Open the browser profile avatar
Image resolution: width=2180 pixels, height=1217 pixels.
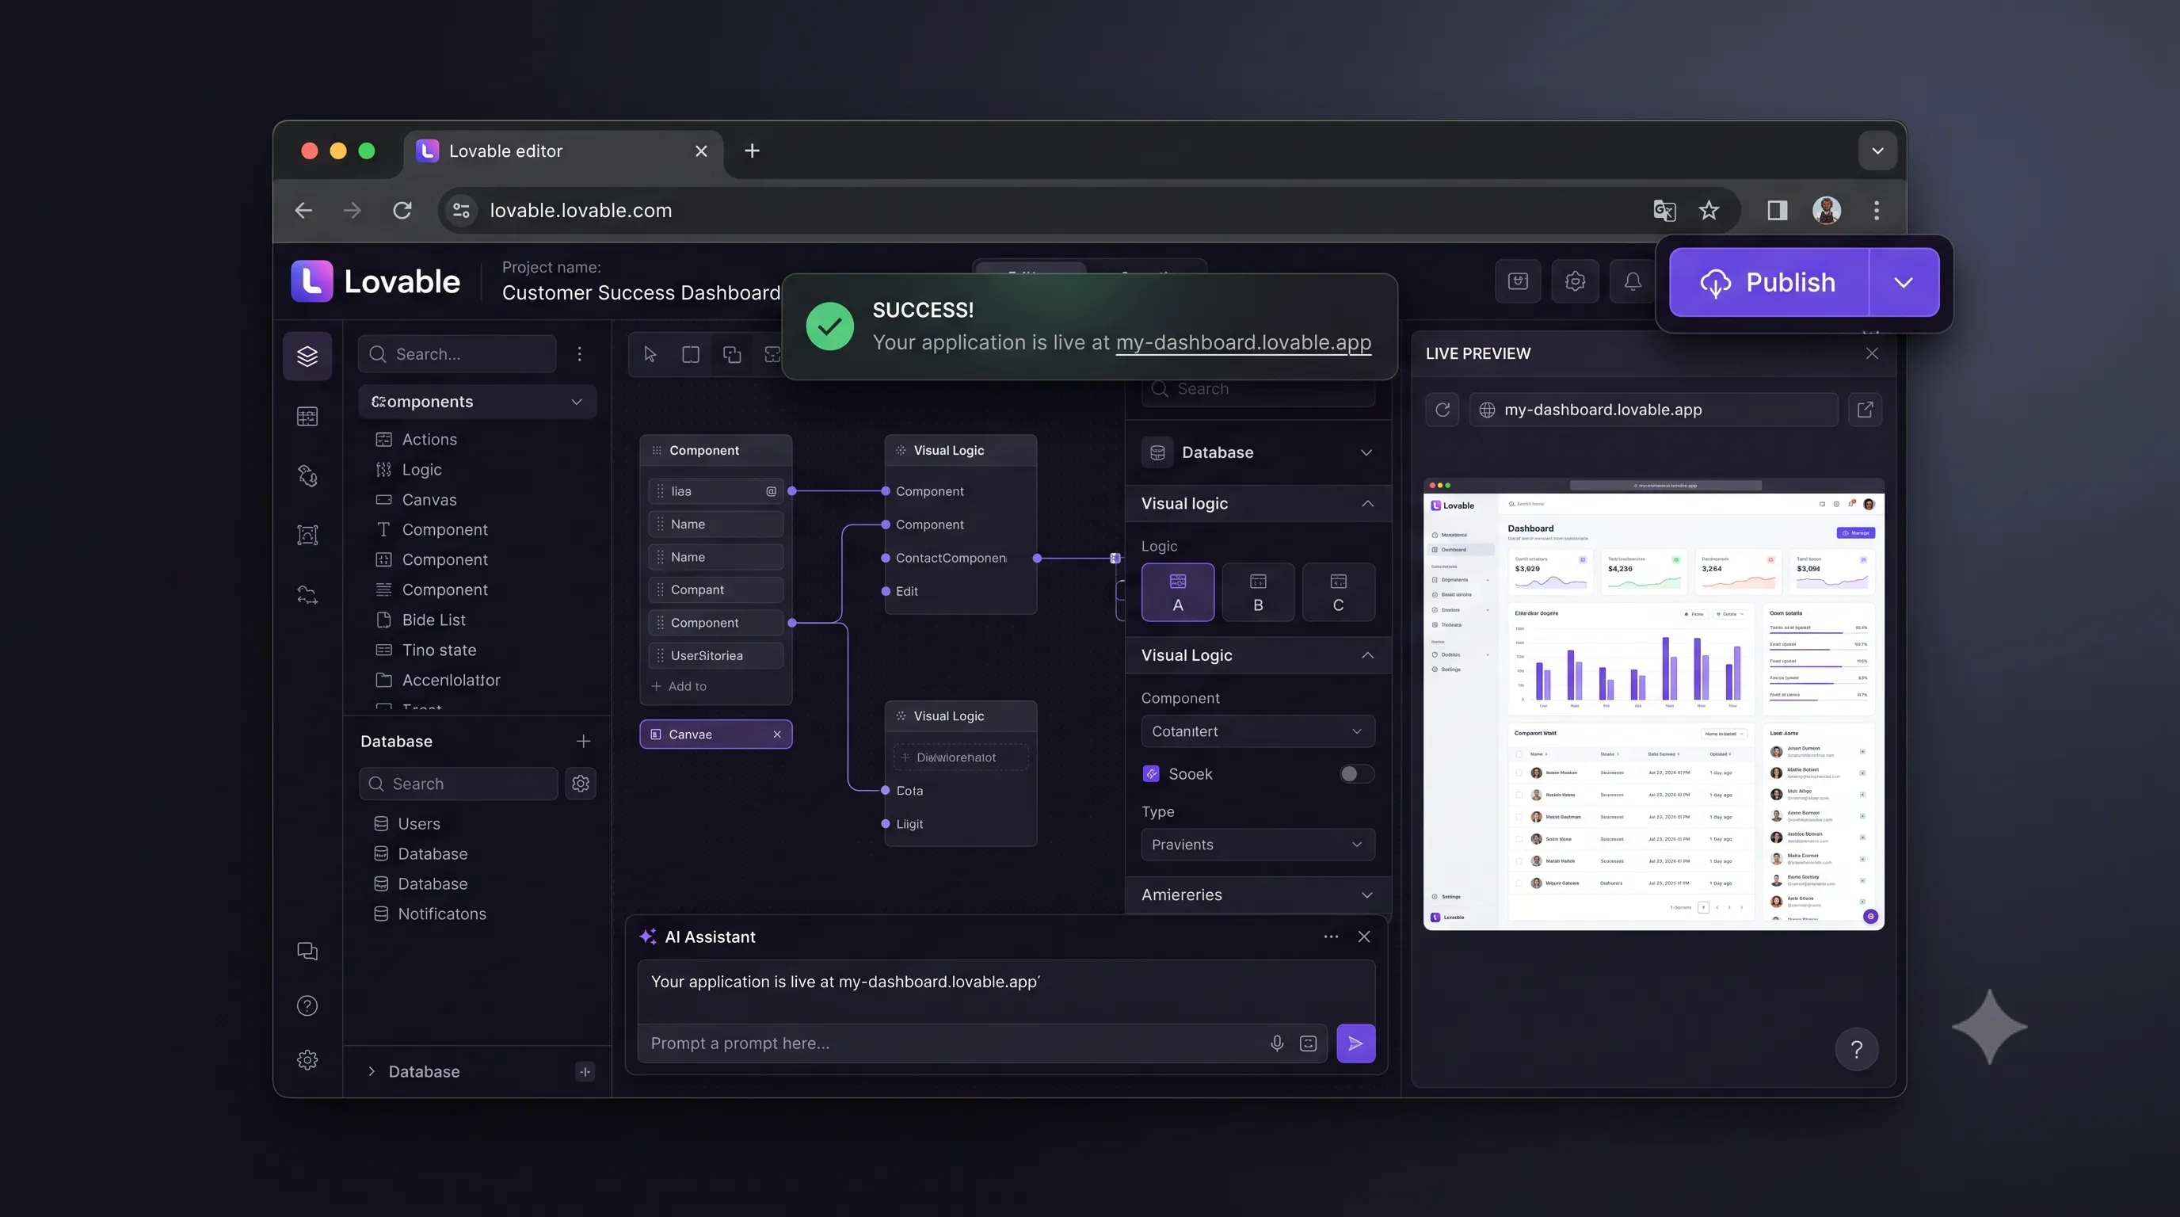(1826, 211)
